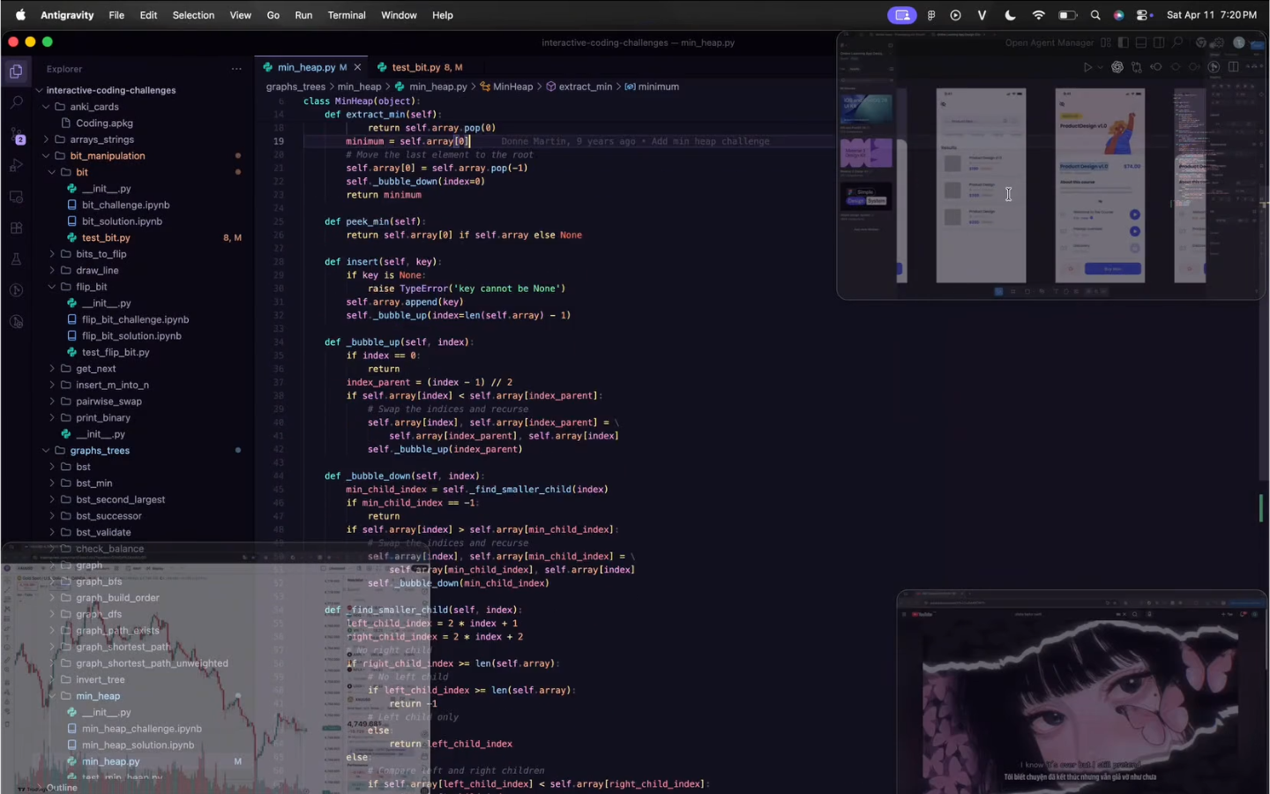Click the search magnifier in title bar

coord(1177,42)
